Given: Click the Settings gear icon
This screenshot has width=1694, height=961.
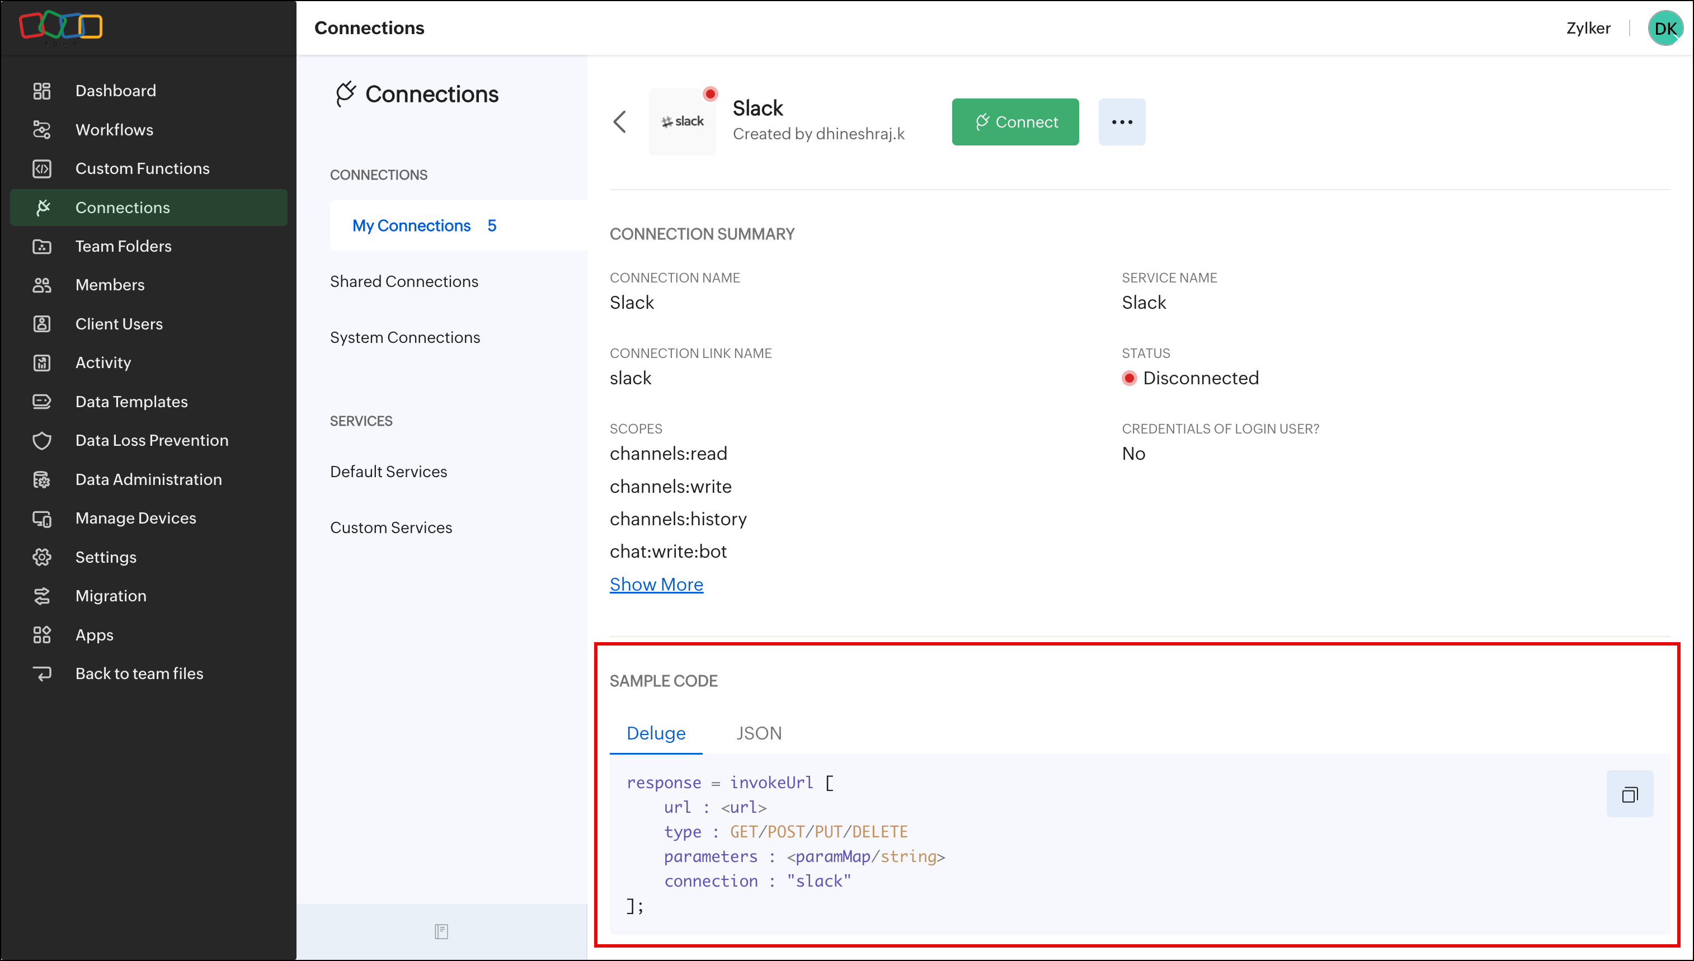Looking at the screenshot, I should (41, 557).
